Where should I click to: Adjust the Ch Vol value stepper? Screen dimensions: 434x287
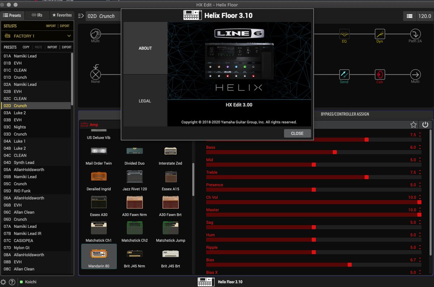point(420,197)
